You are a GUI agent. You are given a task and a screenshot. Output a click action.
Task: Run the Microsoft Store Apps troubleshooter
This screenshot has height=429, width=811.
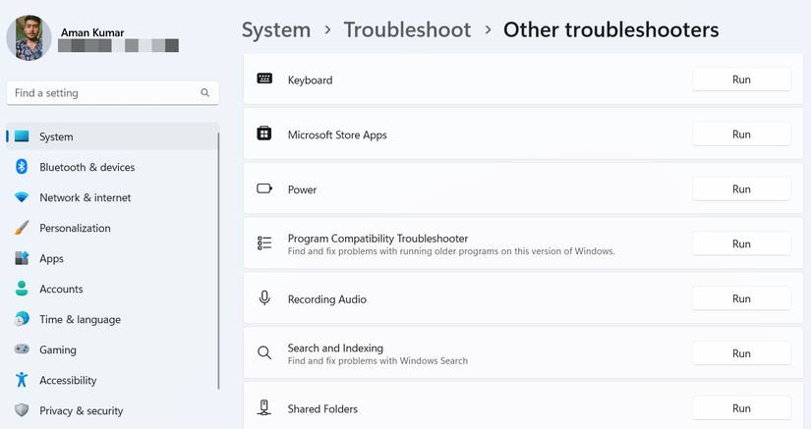tap(741, 134)
